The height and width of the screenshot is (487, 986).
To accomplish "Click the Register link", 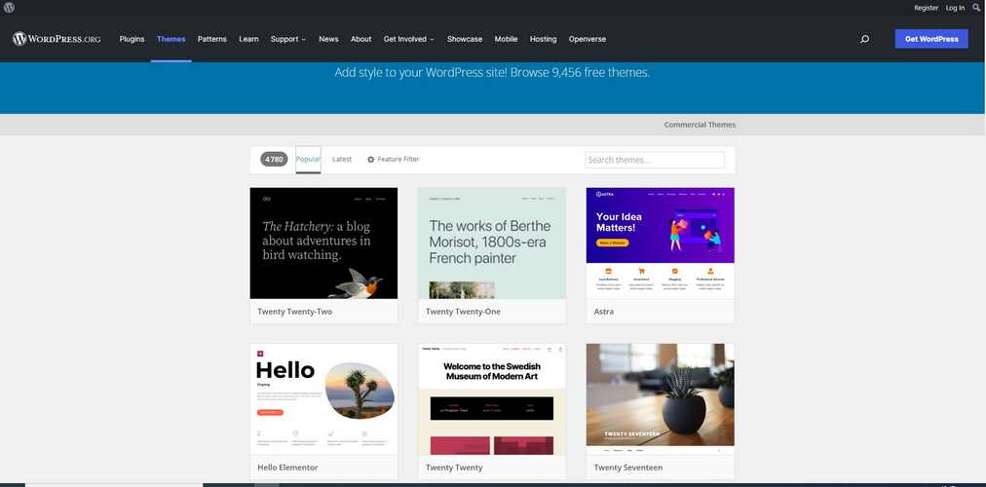I will (926, 8).
